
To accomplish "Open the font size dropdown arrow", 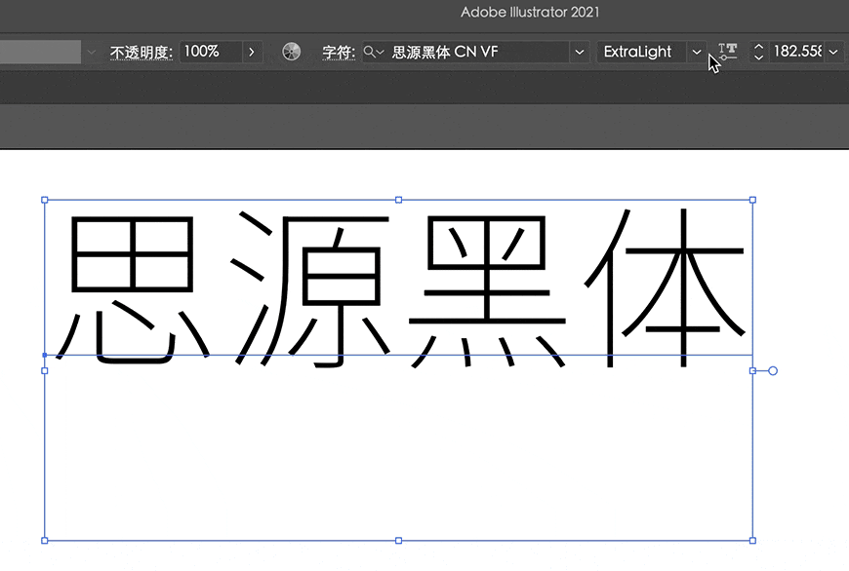I will coord(834,52).
